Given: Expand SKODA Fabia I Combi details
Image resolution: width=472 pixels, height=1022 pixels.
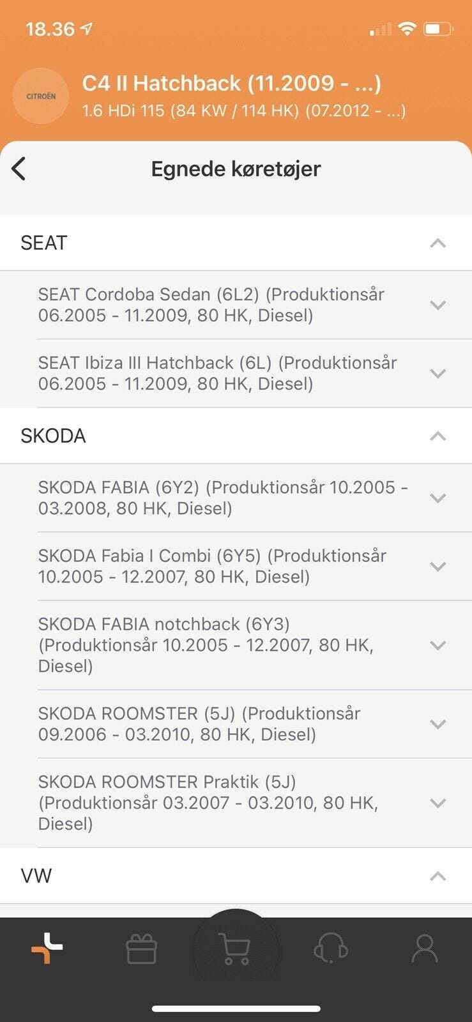Looking at the screenshot, I should coord(438,567).
